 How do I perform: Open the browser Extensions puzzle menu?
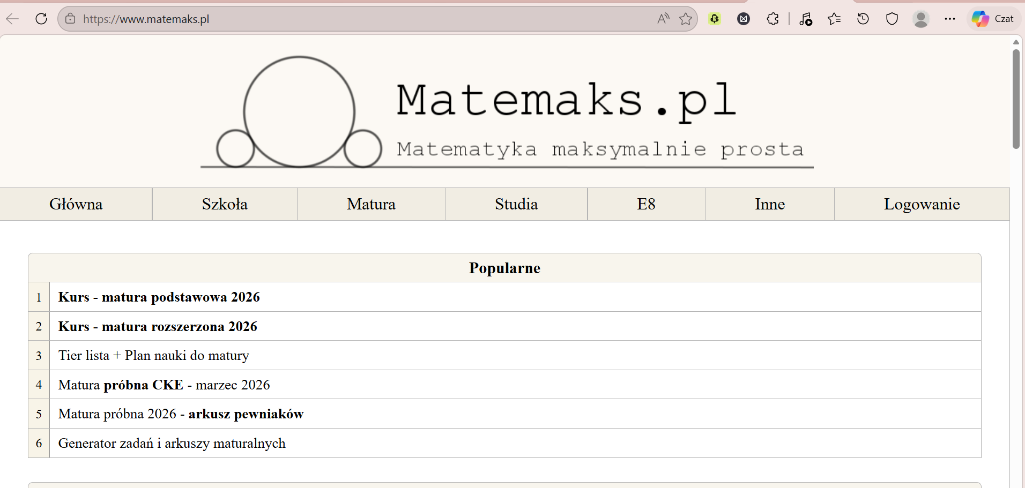[773, 19]
